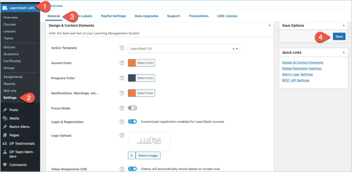Open Assignments in the sidebar
The height and width of the screenshot is (172, 352).
13,77
